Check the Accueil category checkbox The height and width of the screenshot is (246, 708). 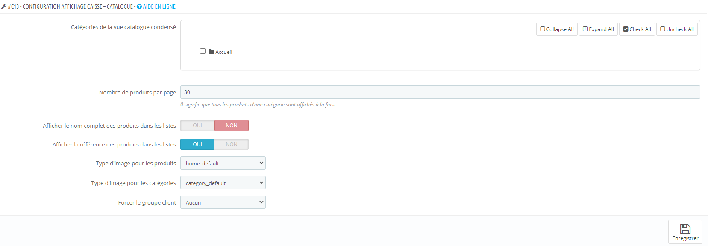tap(203, 51)
